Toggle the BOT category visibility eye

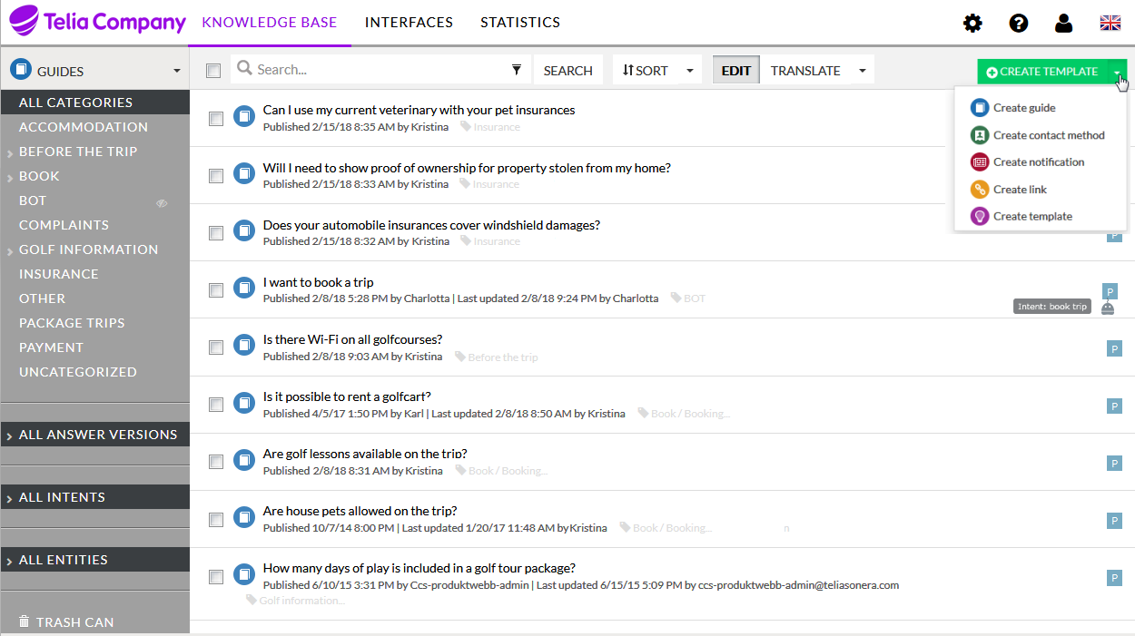[x=162, y=203]
